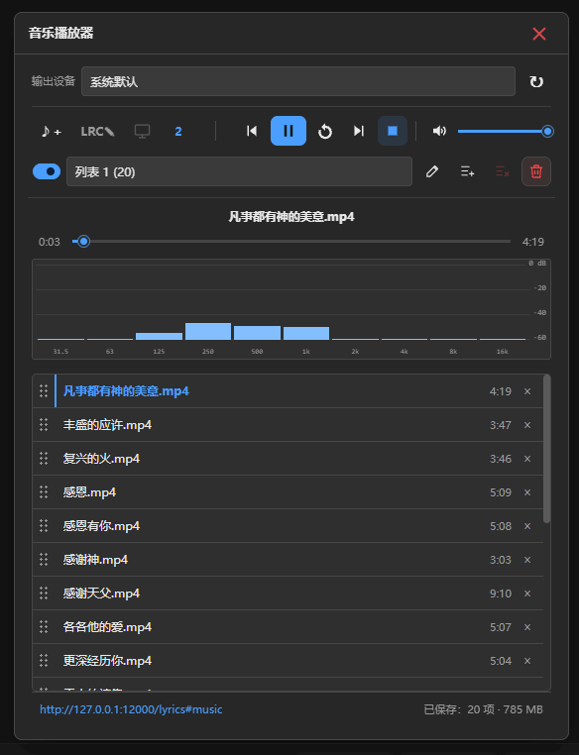Click drag handle for 更深经历你.mp4
This screenshot has height=755, width=579.
(x=44, y=661)
